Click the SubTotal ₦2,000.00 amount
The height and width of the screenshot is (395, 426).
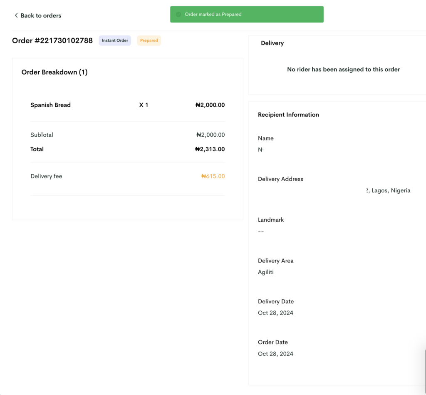pos(211,135)
